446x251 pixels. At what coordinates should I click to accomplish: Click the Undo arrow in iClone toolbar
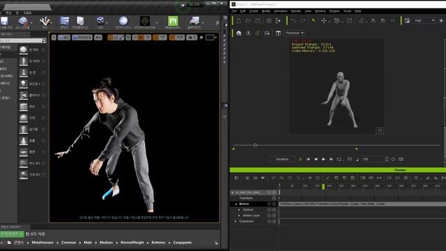[x=293, y=20]
